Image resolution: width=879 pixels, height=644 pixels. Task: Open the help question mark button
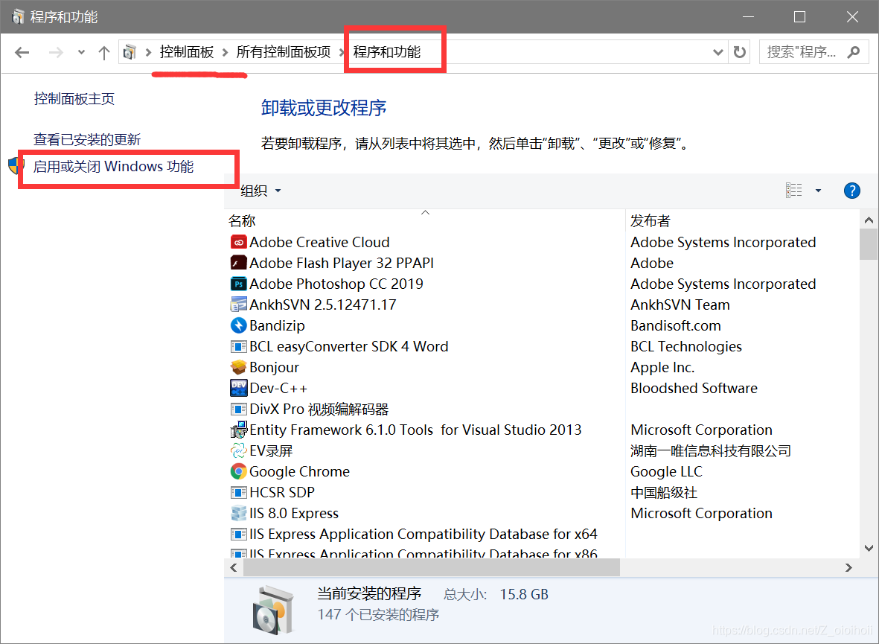(851, 191)
